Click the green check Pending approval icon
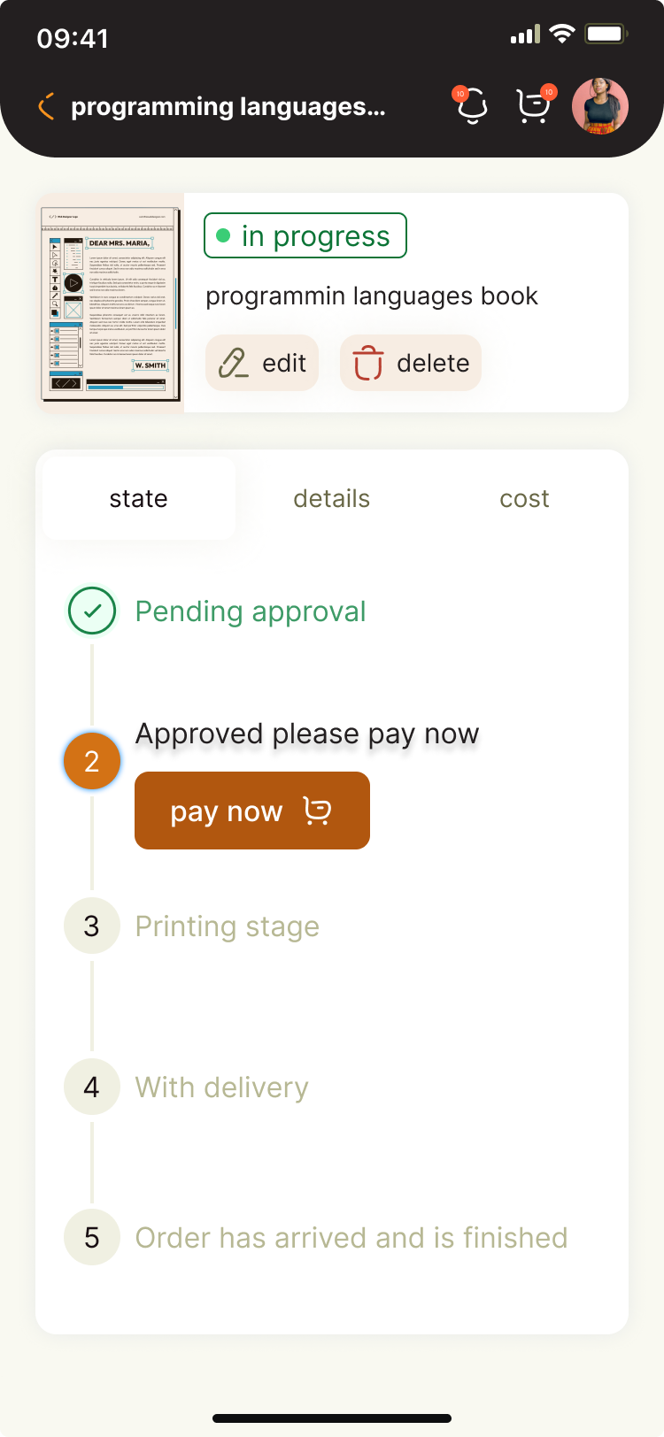The width and height of the screenshot is (664, 1437). pyautogui.click(x=92, y=611)
